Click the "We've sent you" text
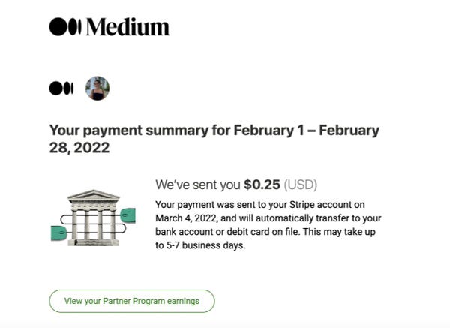This screenshot has width=450, height=328. [197, 185]
